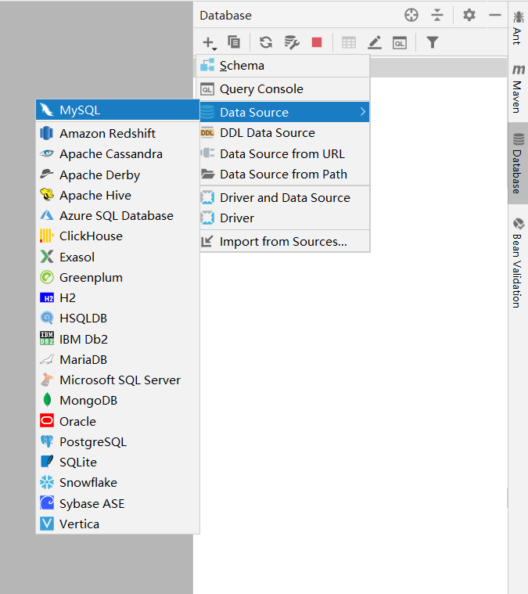Choose Azure SQL Database
The height and width of the screenshot is (594, 528).
click(118, 215)
